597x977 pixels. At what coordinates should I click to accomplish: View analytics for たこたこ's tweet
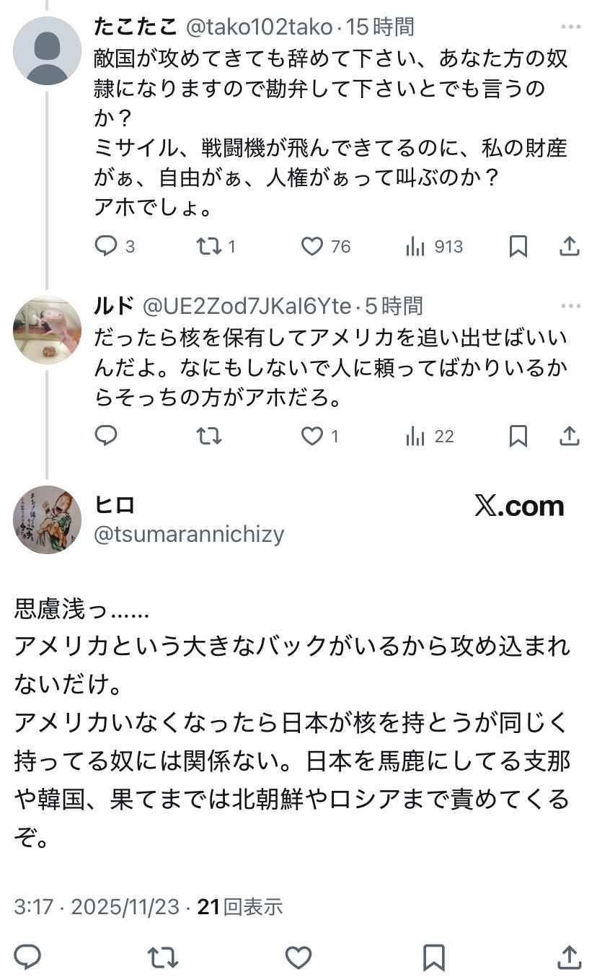point(416,246)
